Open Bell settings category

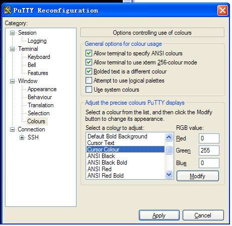point(32,65)
